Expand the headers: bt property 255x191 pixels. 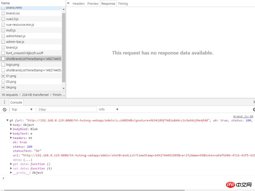pyautogui.click(x=11, y=138)
